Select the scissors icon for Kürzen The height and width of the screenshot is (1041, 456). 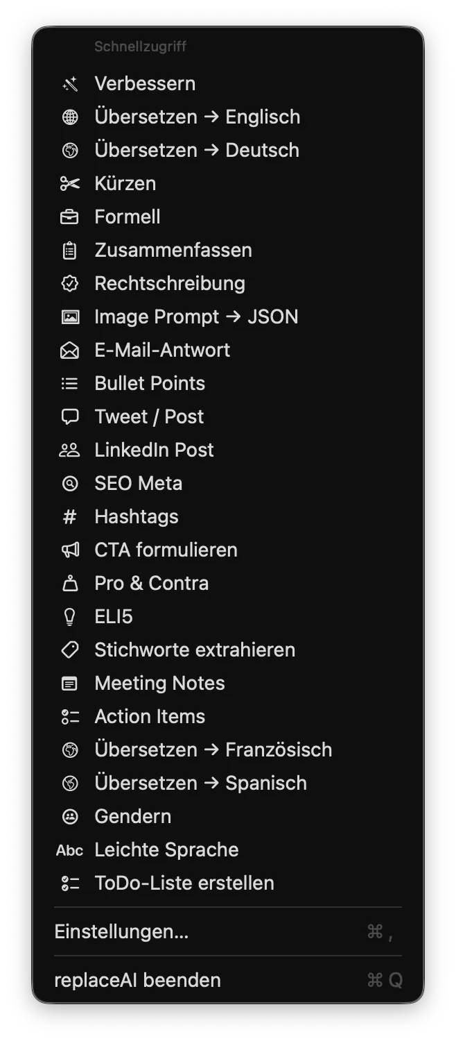[69, 183]
